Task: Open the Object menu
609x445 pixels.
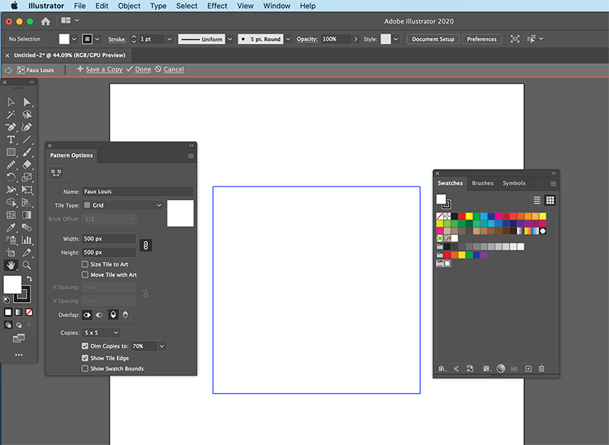Action: 129,5
